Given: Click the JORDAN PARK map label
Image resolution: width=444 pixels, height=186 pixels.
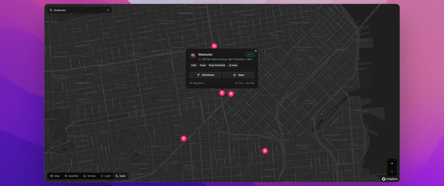Looking at the screenshot, I should point(62,53).
